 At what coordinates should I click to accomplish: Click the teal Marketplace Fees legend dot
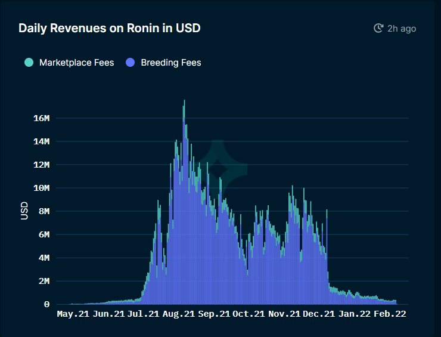[x=29, y=62]
